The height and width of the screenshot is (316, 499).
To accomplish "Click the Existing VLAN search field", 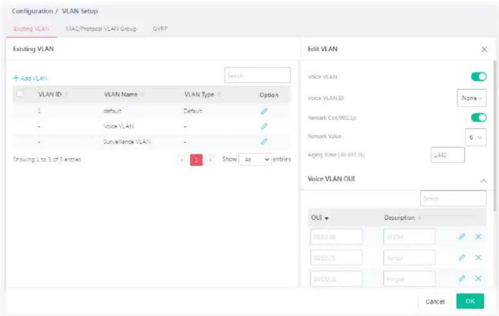I will [257, 75].
